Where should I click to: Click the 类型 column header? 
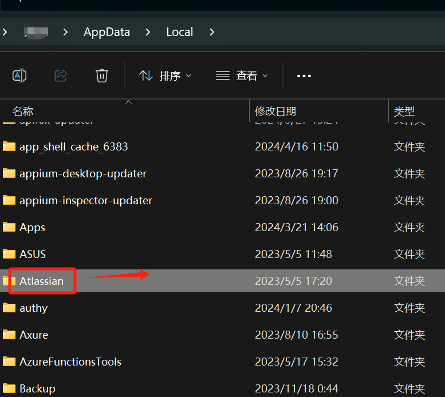click(x=404, y=111)
